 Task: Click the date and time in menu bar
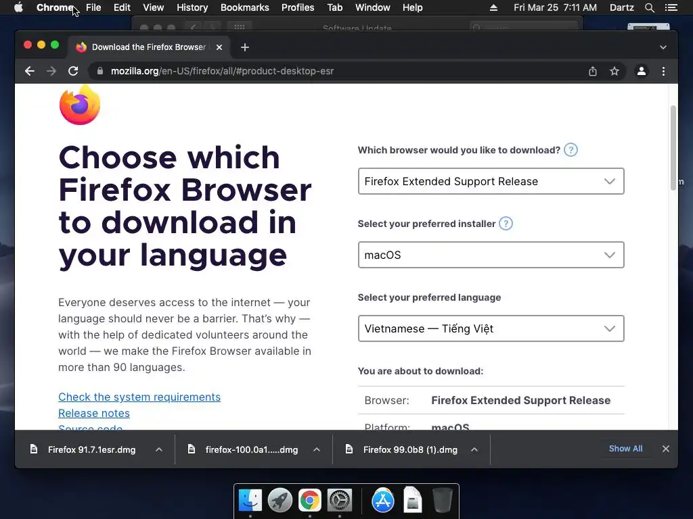555,7
